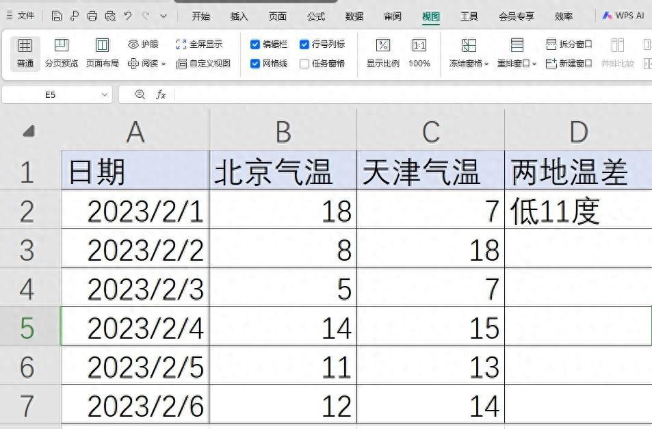Uncheck the 编辑栏 checkbox

(x=255, y=44)
